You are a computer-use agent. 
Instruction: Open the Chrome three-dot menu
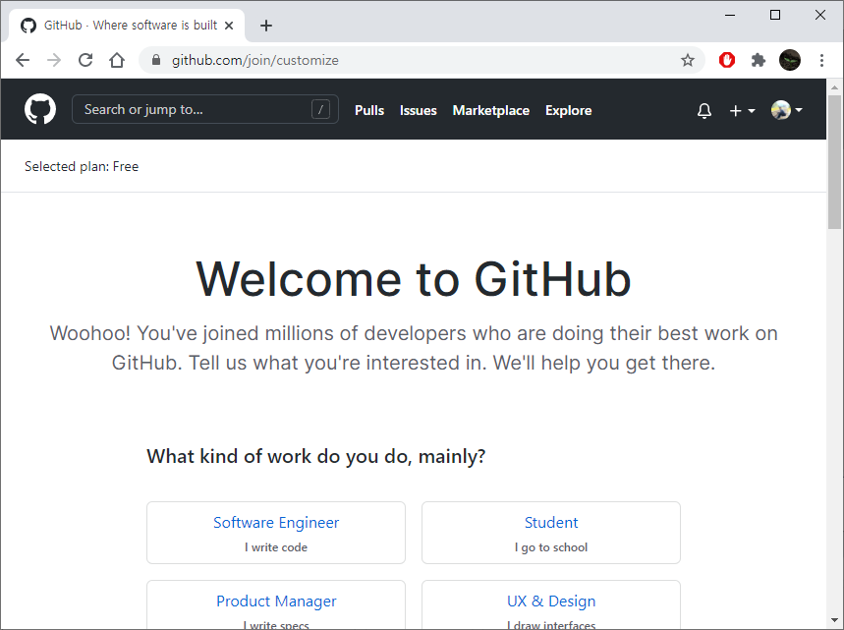821,60
